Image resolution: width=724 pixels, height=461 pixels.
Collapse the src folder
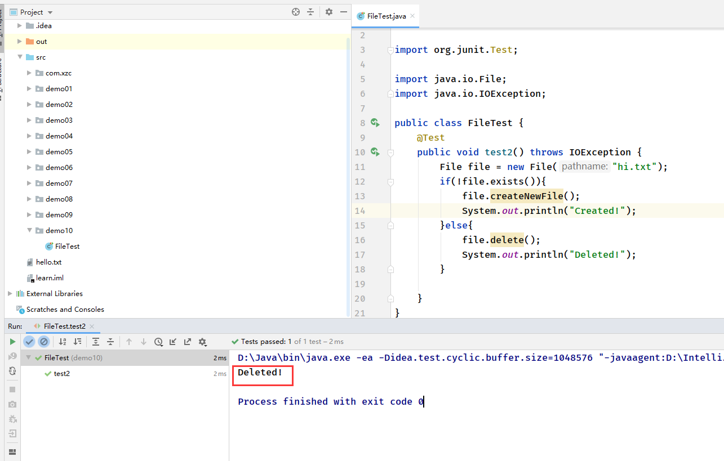coord(20,57)
